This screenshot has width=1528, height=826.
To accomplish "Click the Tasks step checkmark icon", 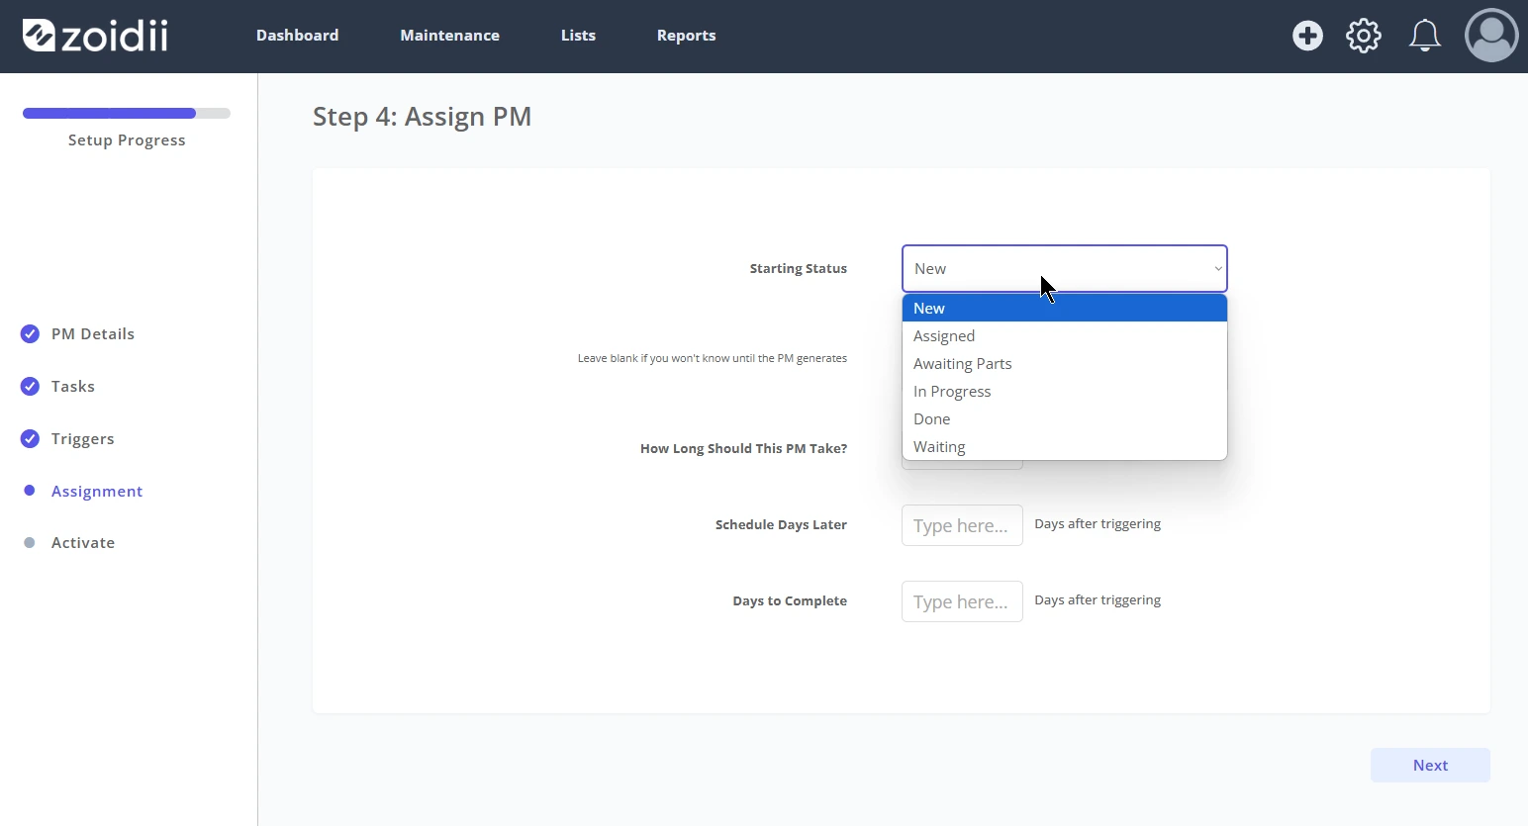I will tap(30, 386).
